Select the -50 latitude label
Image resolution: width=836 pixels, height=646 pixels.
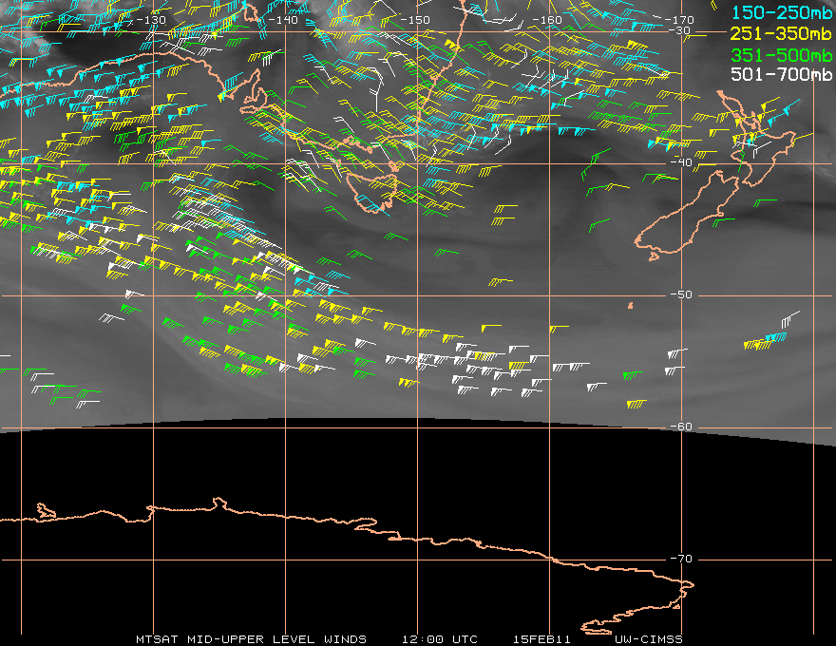(x=681, y=294)
